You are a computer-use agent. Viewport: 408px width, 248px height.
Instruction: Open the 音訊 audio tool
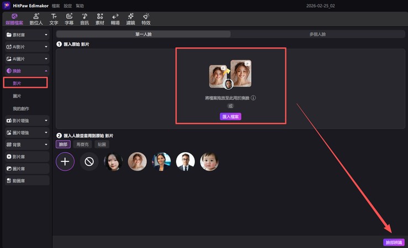[84, 19]
